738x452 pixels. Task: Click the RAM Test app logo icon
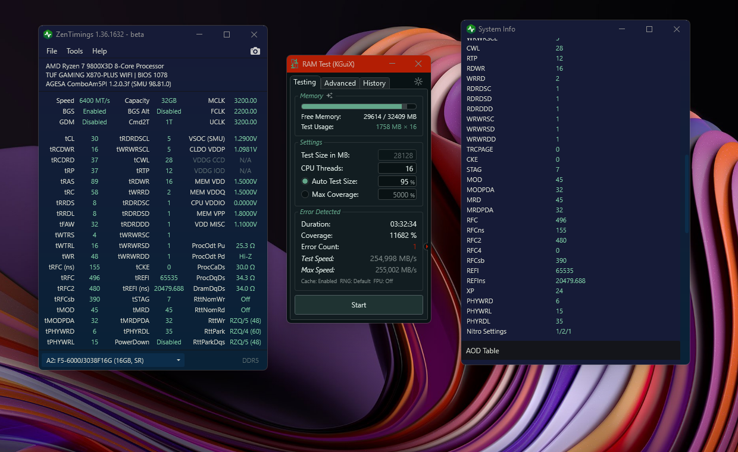[295, 64]
